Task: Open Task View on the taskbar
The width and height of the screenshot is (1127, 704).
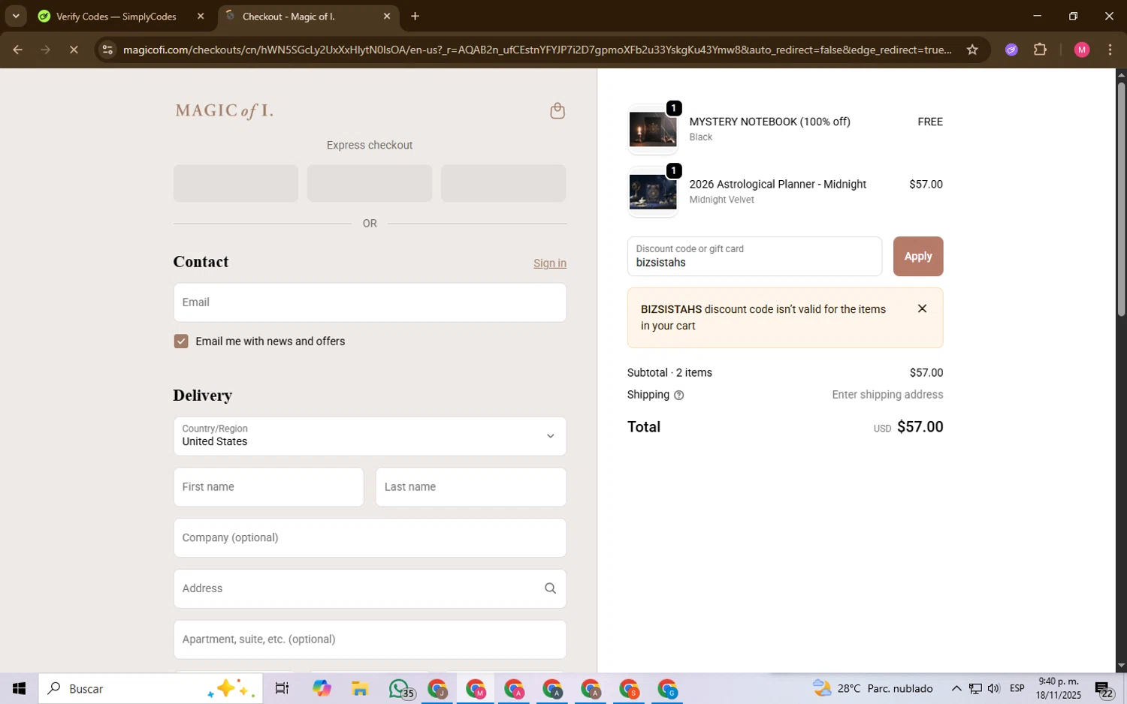Action: click(x=283, y=688)
